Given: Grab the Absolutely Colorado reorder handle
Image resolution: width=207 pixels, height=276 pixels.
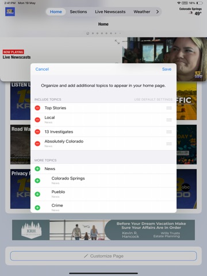Looking at the screenshot, I should click(x=169, y=144).
